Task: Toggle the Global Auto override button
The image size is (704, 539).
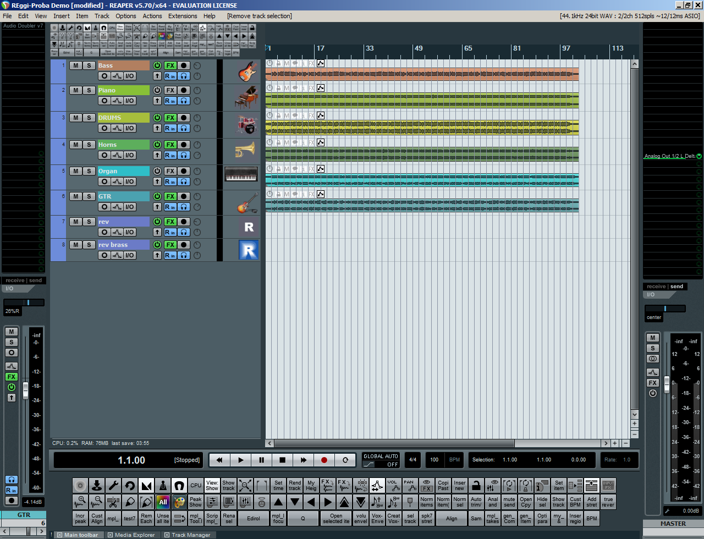Action: tap(381, 460)
